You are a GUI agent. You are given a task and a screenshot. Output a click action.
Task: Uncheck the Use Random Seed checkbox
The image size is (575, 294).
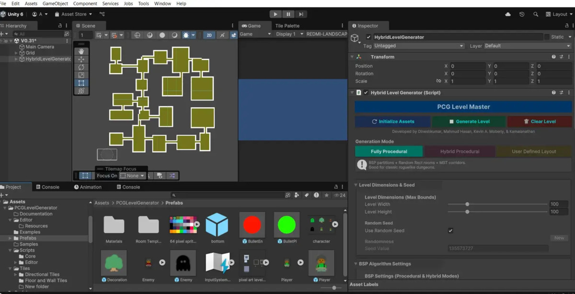[x=450, y=231]
